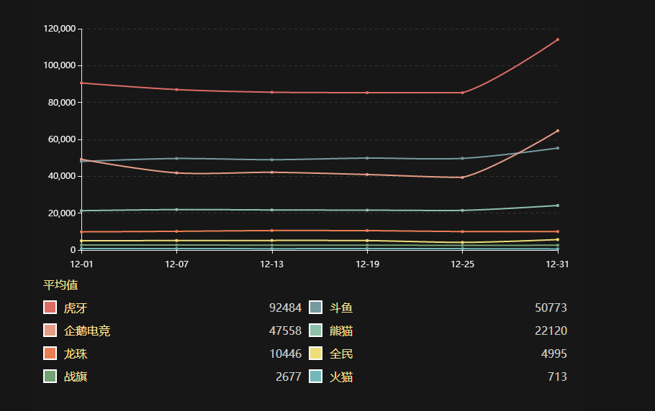Click the 虎牙 data point at 12-07
The width and height of the screenshot is (655, 411).
(x=176, y=89)
